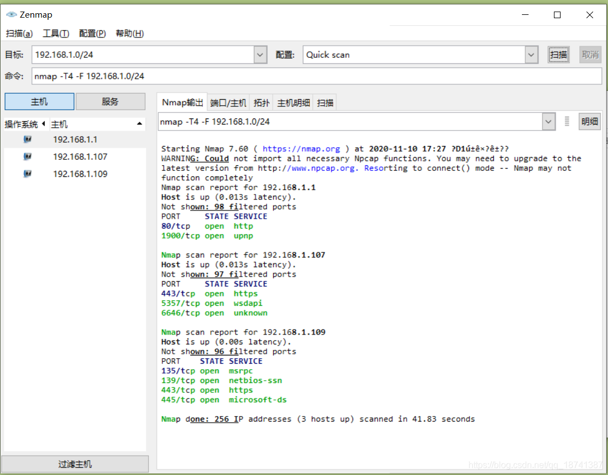Image resolution: width=608 pixels, height=475 pixels.
Task: Click the '80/tcp' port line
Action: click(x=207, y=226)
